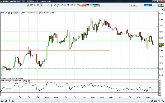
Task: Click the zoom fit icon at bottom right
Action: tap(155, 101)
